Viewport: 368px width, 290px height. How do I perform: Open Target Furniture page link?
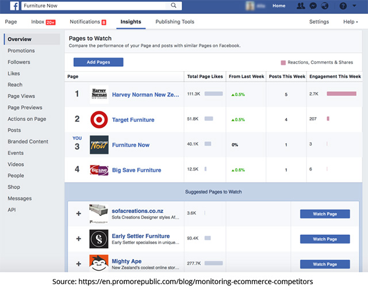pos(133,120)
